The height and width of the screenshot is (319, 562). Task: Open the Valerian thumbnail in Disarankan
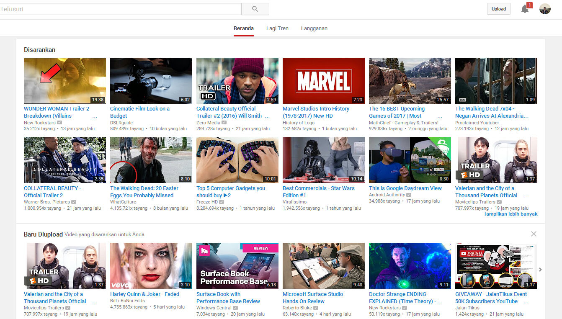click(496, 160)
